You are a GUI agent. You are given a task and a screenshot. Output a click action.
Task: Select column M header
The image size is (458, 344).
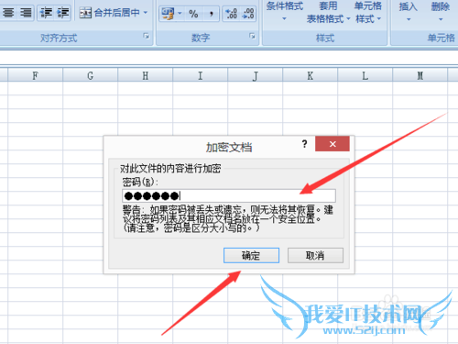(420, 75)
